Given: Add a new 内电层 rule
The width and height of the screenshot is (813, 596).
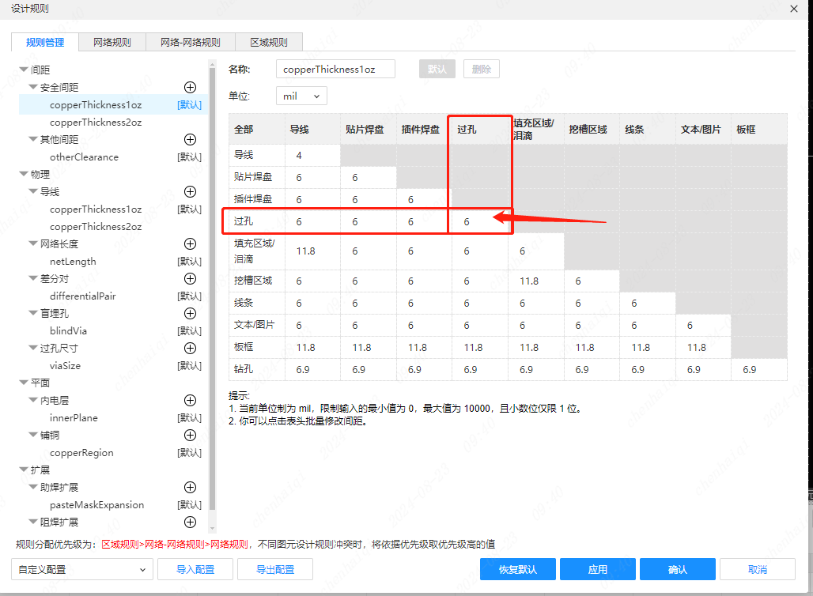Looking at the screenshot, I should coord(190,400).
